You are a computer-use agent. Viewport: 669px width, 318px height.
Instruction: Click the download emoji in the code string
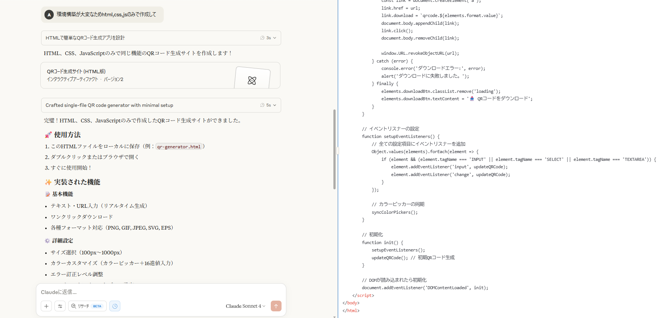tap(472, 99)
